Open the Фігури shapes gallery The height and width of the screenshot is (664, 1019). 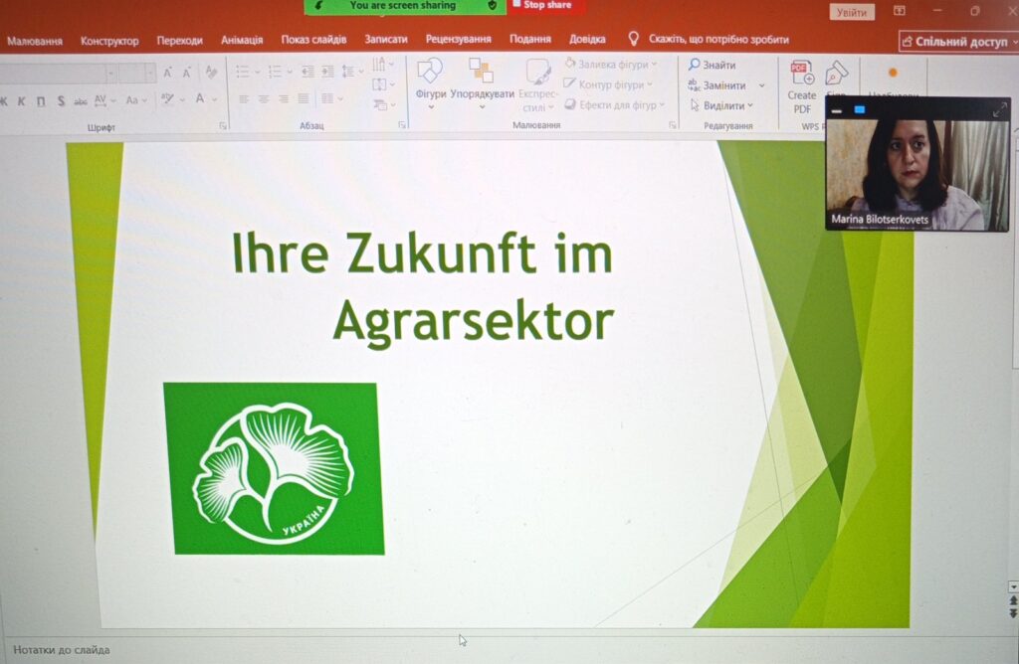coord(430,78)
